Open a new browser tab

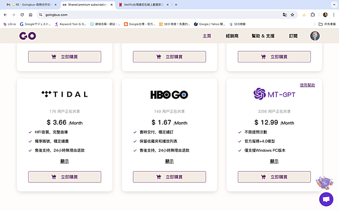[x=176, y=5]
